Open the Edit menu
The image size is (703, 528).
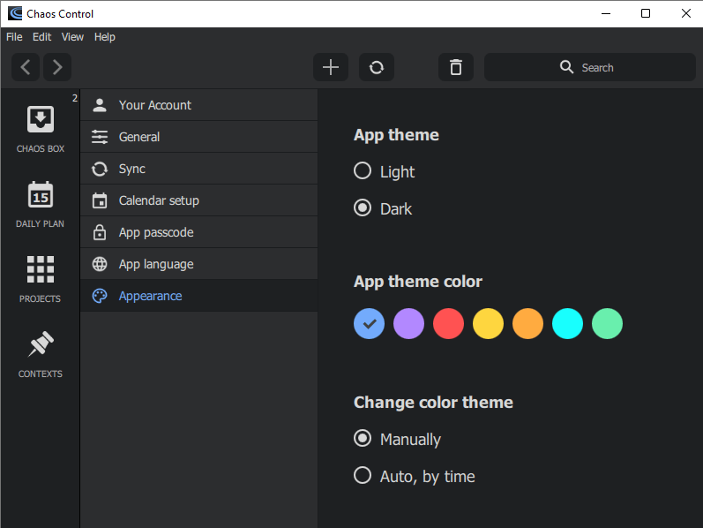(x=41, y=37)
